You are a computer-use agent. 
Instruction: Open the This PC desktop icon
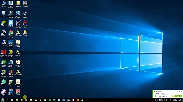coord(4,4)
